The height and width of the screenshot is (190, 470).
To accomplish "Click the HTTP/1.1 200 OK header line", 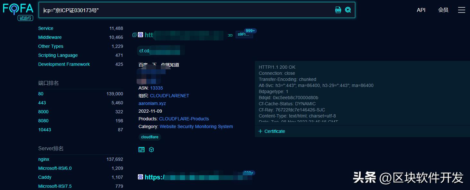I will (277, 67).
